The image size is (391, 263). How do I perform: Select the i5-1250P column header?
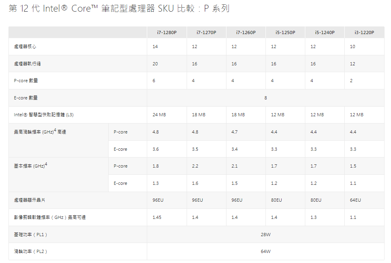(285, 32)
